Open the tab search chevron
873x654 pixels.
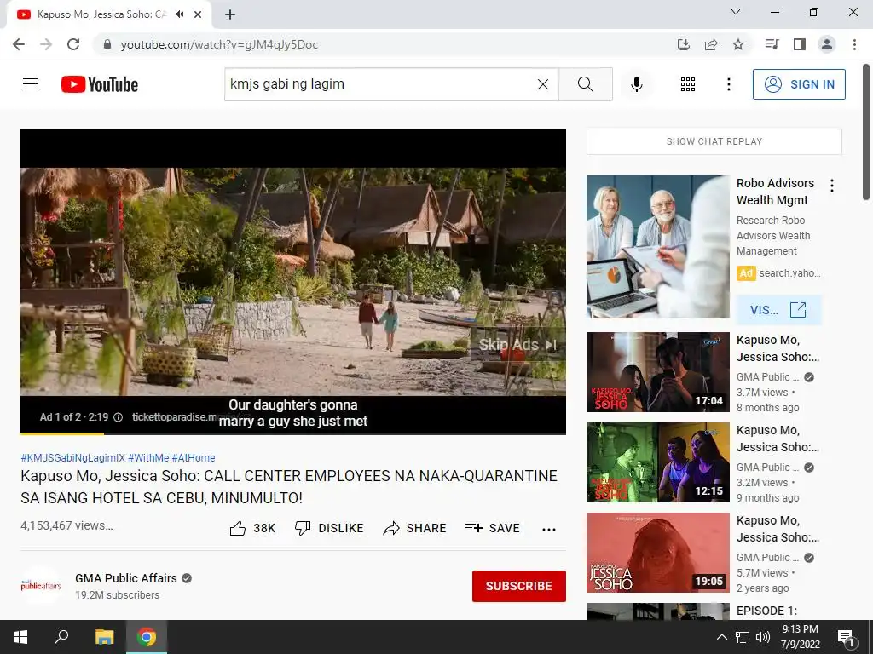[736, 12]
